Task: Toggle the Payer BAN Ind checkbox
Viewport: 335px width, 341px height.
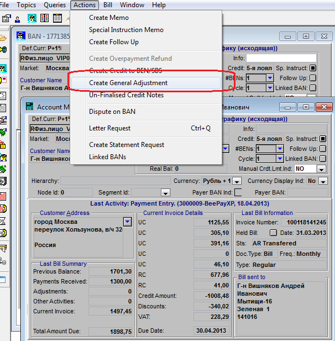Action: pos(238,192)
